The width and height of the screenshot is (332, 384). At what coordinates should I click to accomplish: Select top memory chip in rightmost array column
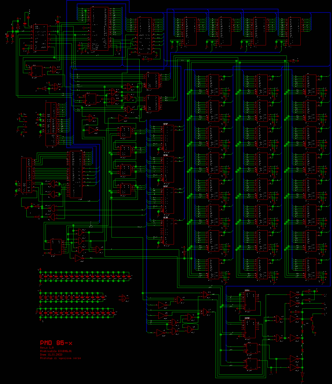pyautogui.click(x=311, y=85)
